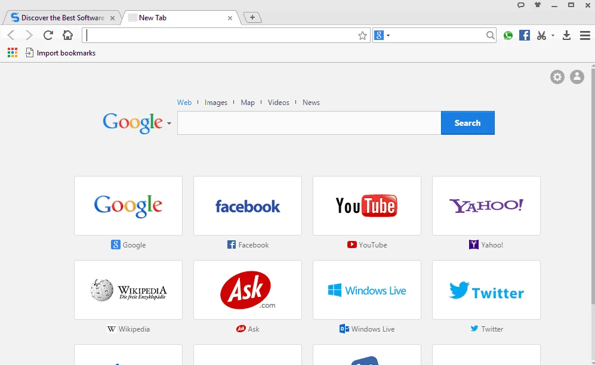This screenshot has height=365, width=595.
Task: Open the Ask.com speed dial thumbnail
Action: [x=248, y=290]
